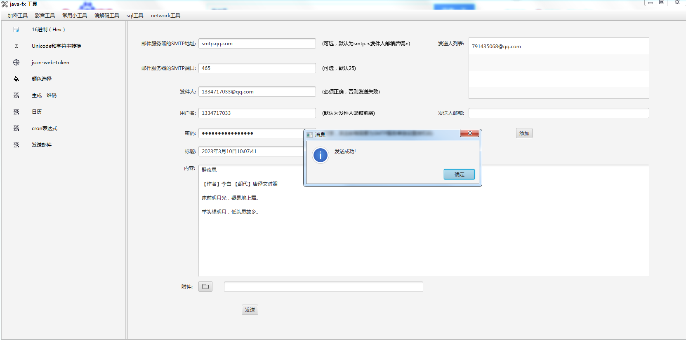The height and width of the screenshot is (340, 686).
Task: Click the 日历 sidebar icon
Action: click(17, 112)
